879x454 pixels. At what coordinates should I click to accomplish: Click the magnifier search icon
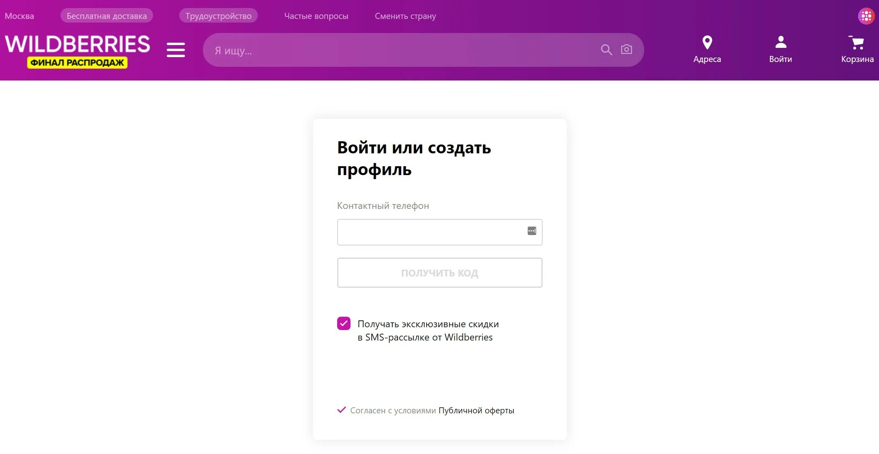(606, 50)
